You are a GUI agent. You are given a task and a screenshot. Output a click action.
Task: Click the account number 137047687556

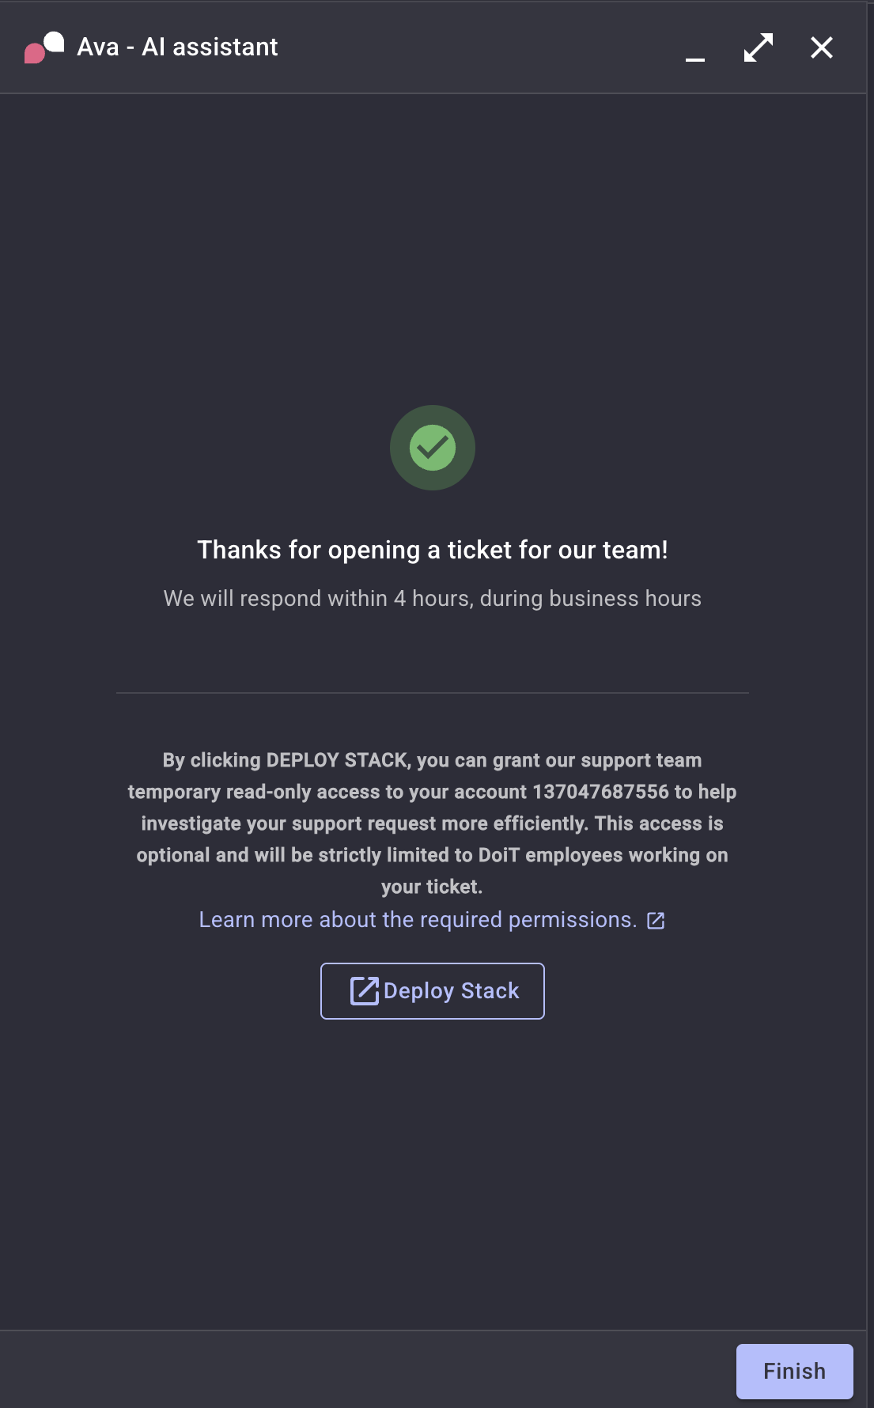tap(600, 792)
